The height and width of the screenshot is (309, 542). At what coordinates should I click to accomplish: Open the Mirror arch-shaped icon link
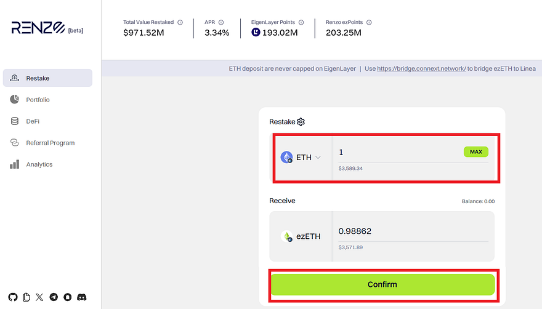(67, 297)
